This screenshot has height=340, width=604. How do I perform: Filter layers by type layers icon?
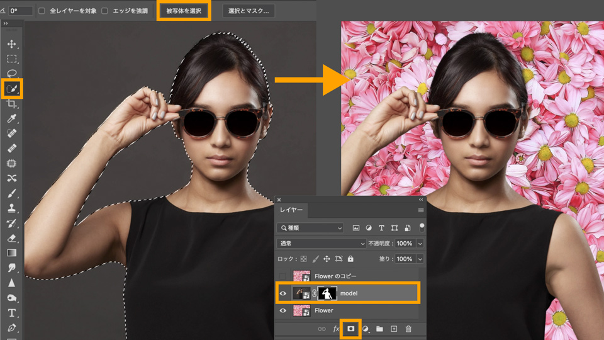click(x=381, y=228)
